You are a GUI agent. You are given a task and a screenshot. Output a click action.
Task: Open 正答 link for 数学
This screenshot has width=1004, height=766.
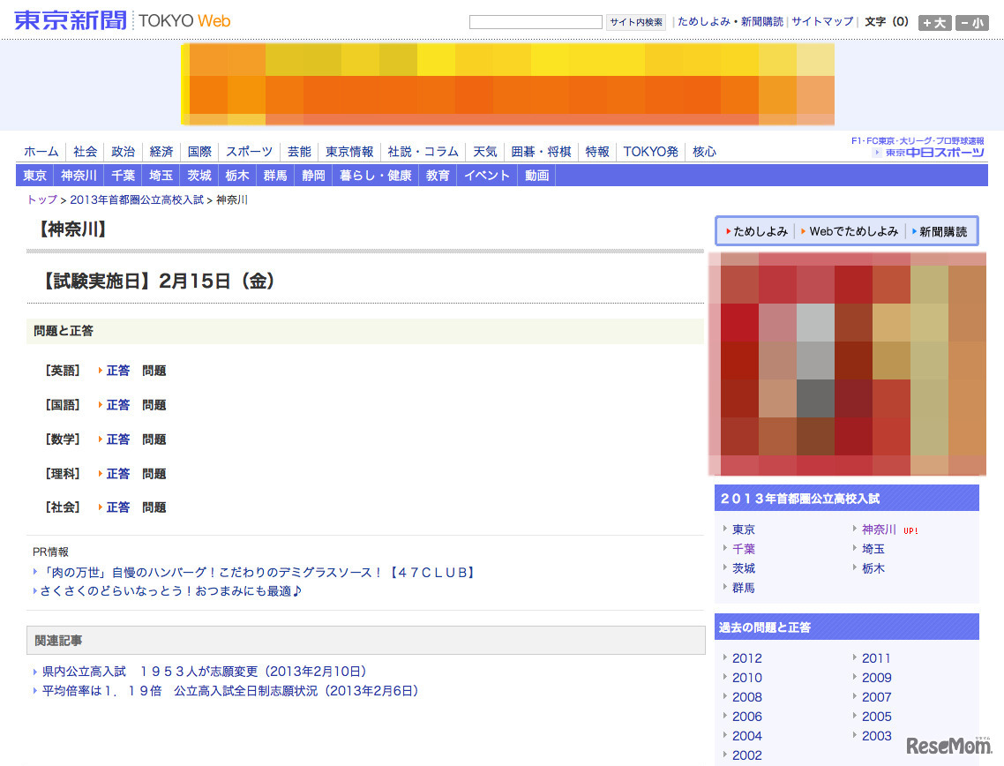tap(118, 439)
